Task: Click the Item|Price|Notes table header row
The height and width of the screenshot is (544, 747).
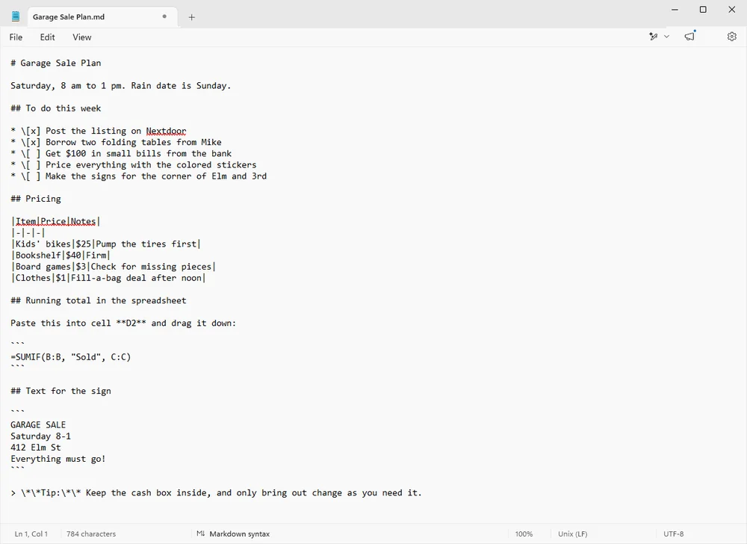Action: (55, 221)
